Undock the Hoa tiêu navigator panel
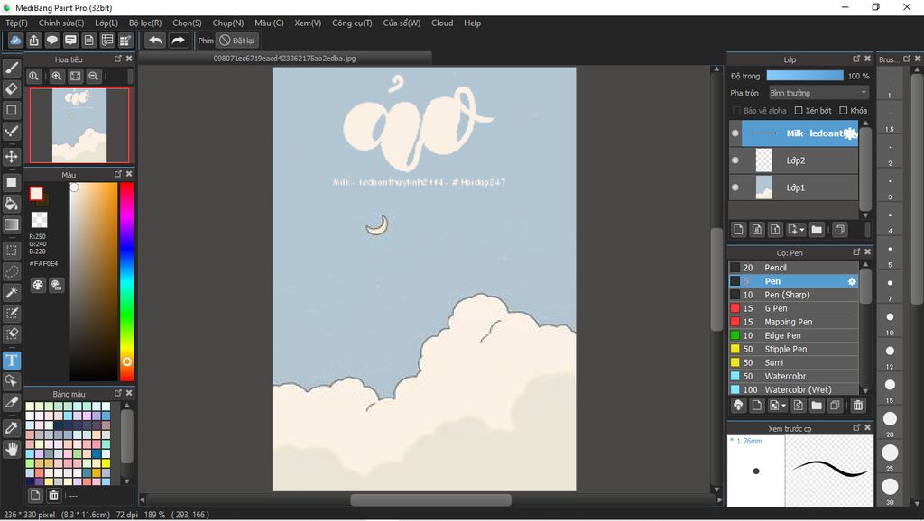 pyautogui.click(x=118, y=59)
